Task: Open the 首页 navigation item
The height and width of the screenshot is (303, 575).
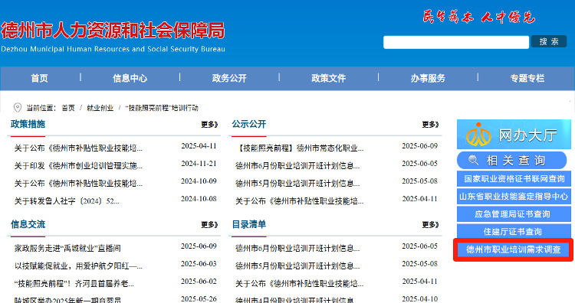Action: [x=39, y=78]
